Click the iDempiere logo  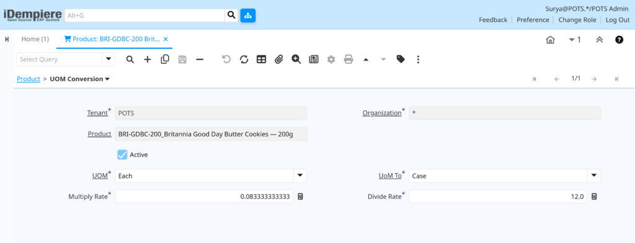33,15
